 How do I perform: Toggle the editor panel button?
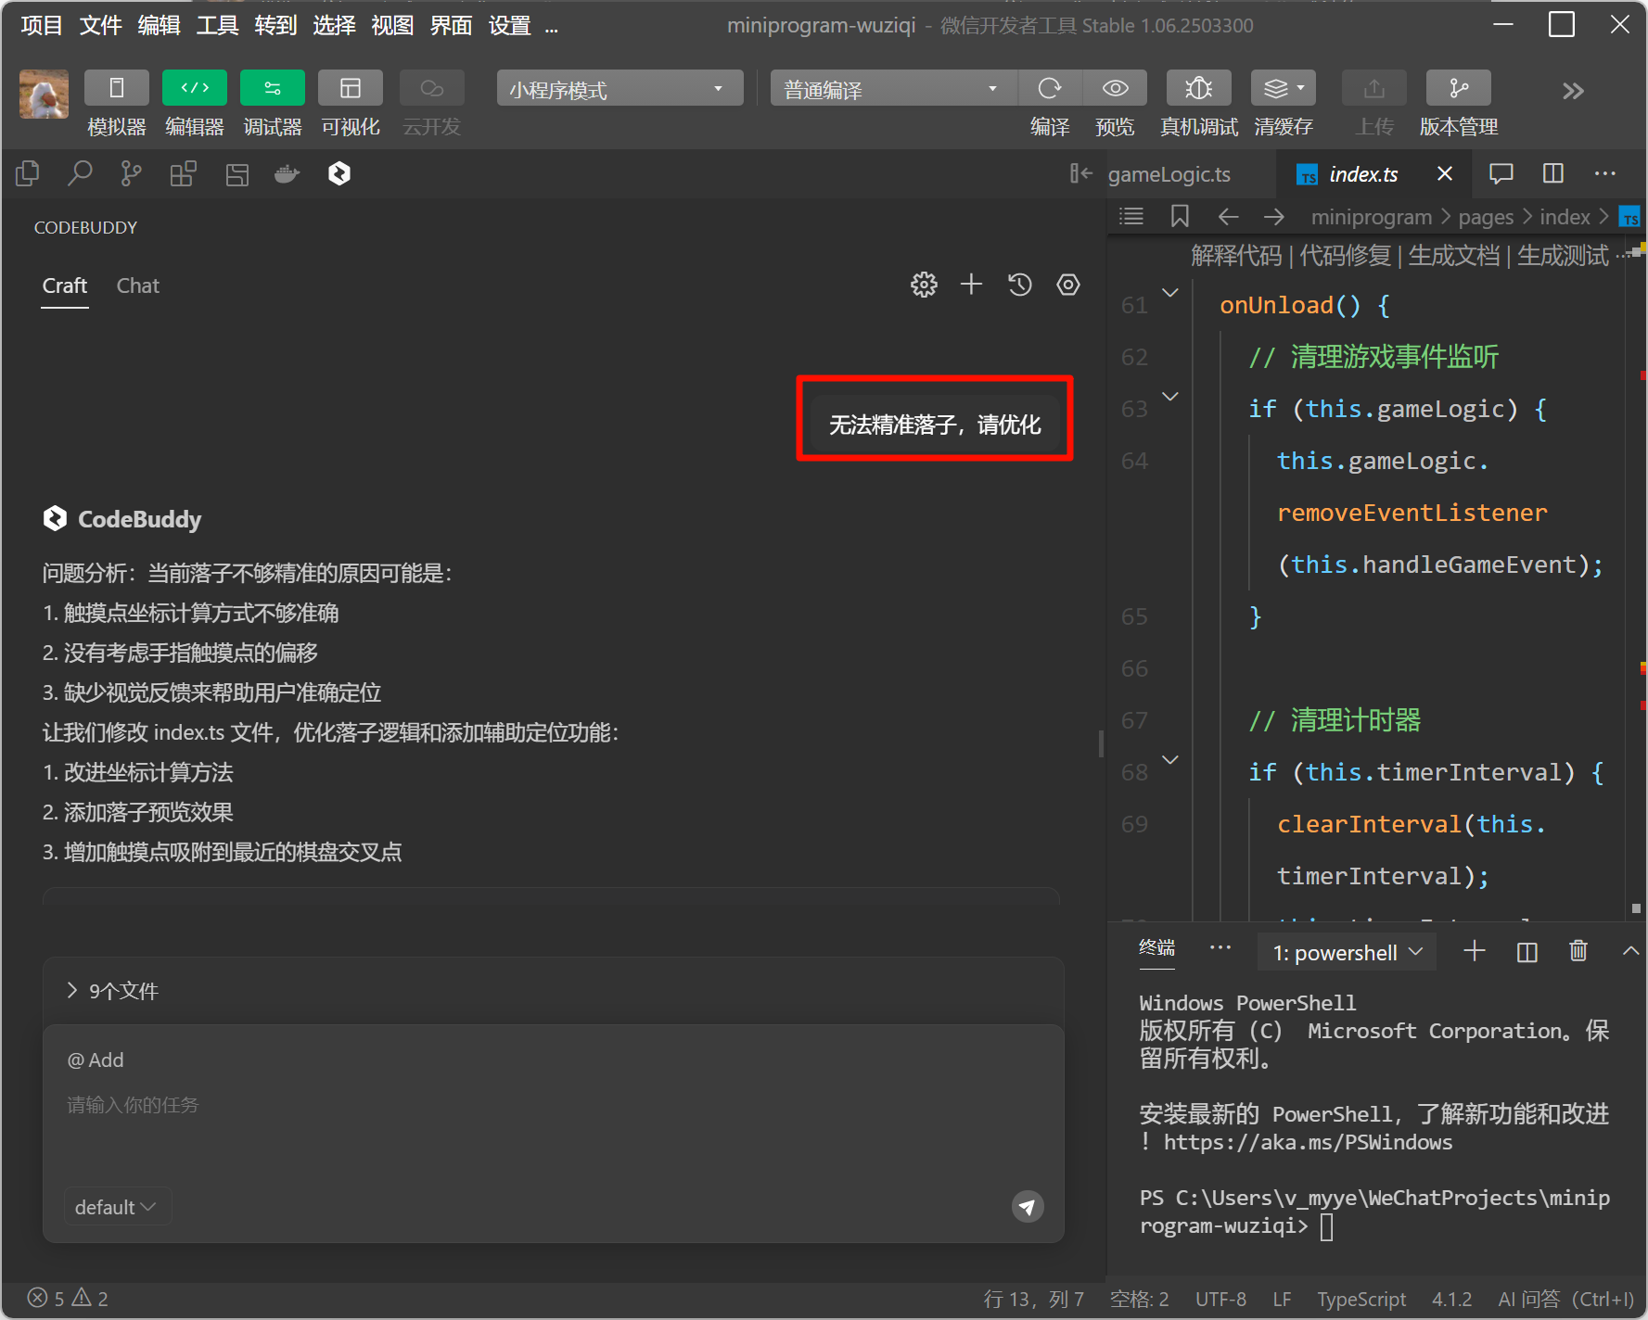point(195,89)
